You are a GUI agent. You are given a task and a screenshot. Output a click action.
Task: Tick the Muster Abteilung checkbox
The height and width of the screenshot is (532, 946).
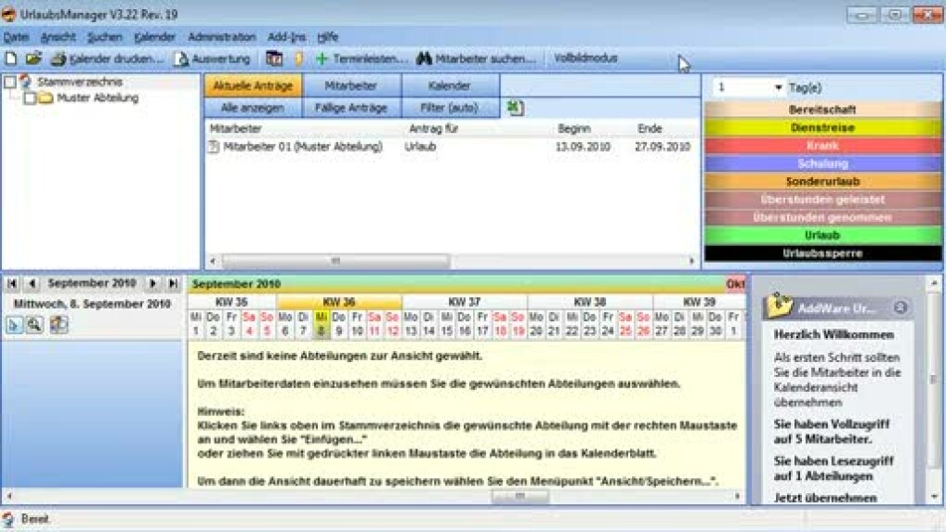point(30,97)
